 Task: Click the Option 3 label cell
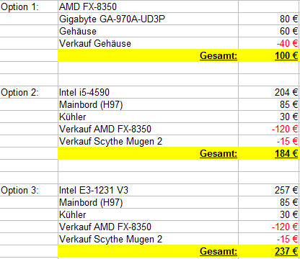29,190
